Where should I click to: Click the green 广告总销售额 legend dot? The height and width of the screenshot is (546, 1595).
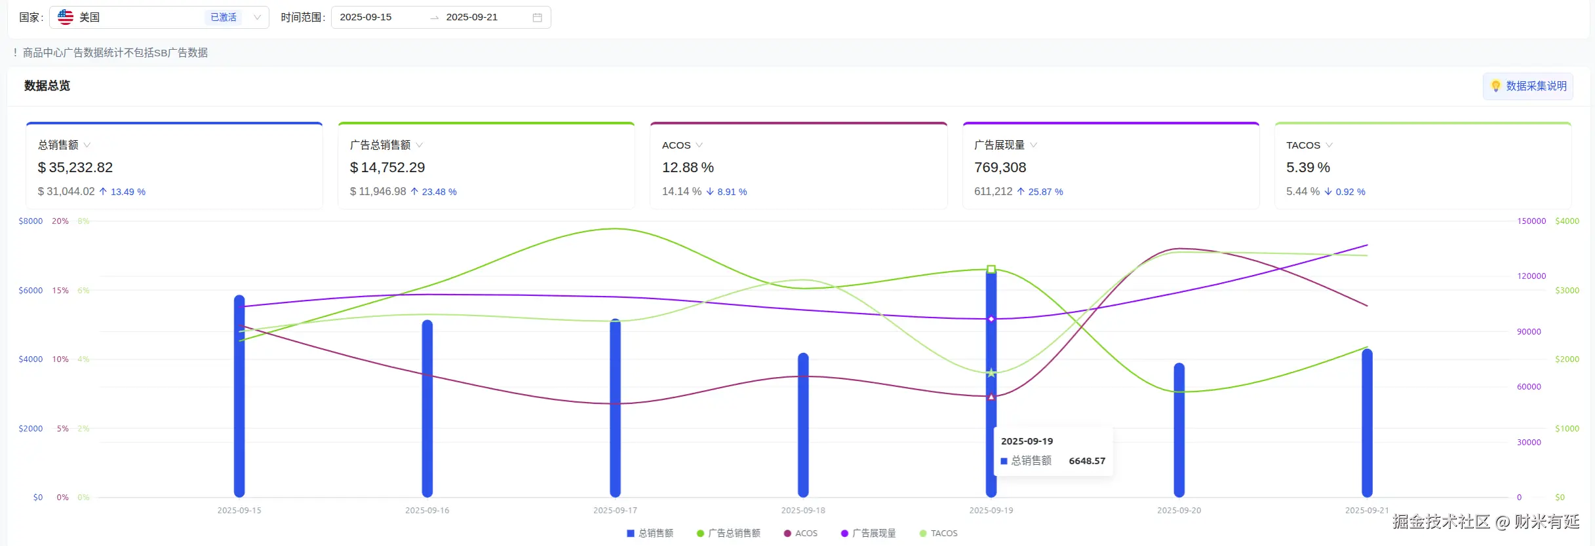point(700,534)
